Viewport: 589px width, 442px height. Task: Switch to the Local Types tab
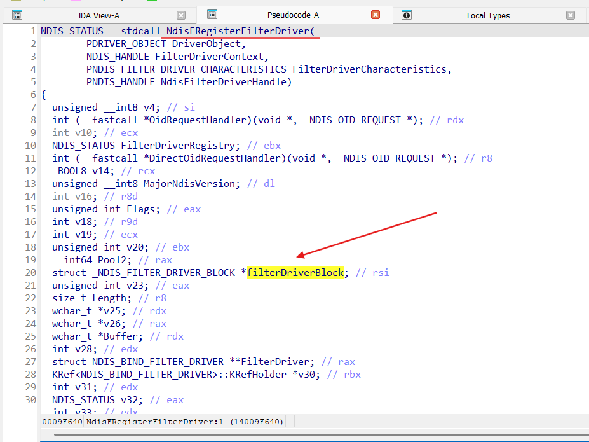488,15
